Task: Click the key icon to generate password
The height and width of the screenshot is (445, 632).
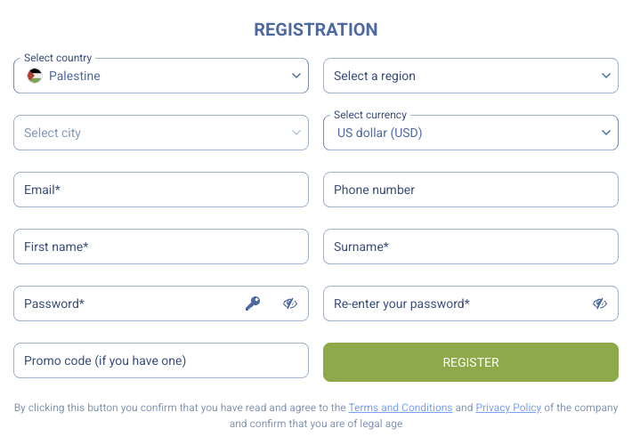Action: 253,303
